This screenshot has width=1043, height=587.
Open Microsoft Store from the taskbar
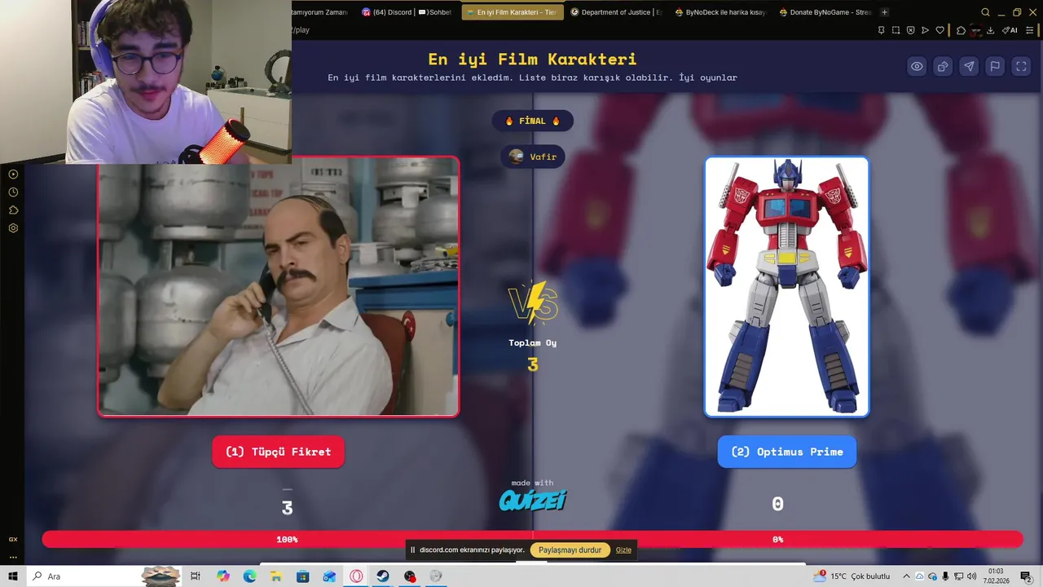[x=302, y=576]
